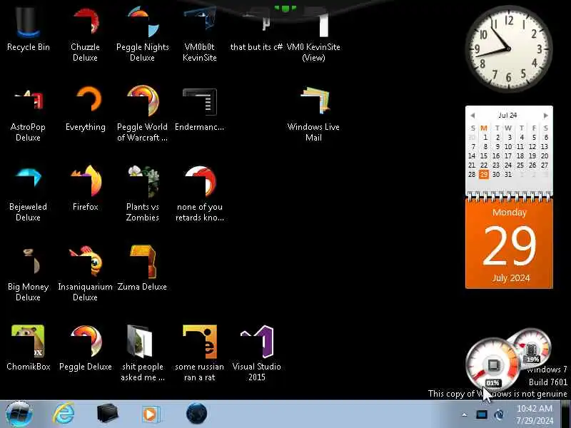Select day 31 in calendar gadget

pos(508,174)
